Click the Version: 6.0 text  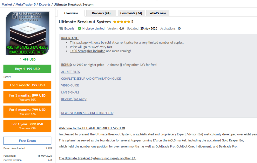coord(116,28)
